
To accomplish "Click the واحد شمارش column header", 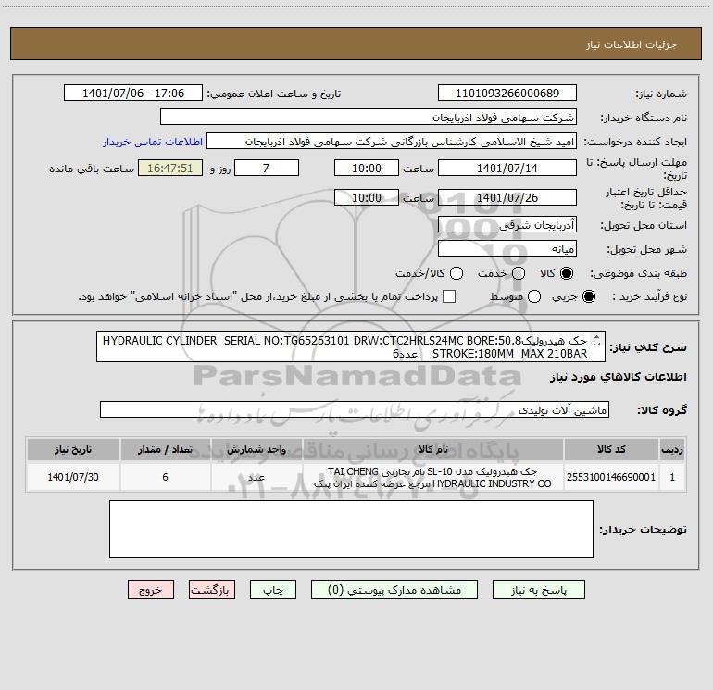I will click(x=256, y=449).
